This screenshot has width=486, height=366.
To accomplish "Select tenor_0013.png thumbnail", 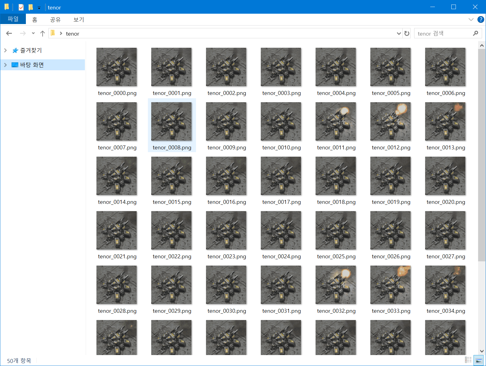I will 445,121.
